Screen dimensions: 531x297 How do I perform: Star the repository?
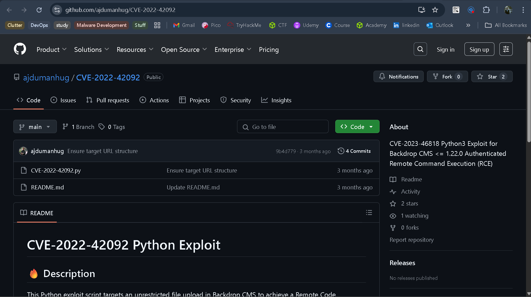(x=492, y=77)
